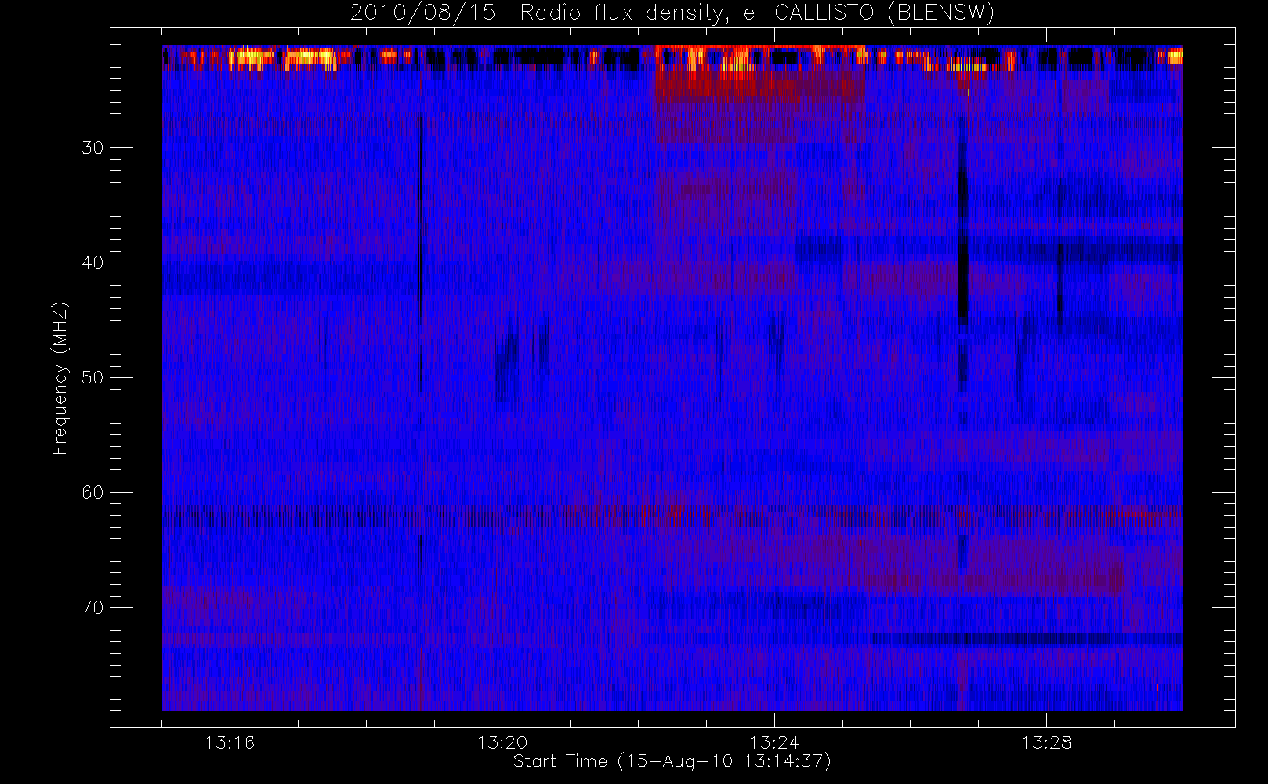The height and width of the screenshot is (784, 1268).
Task: Click the 60 MHz frequency label
Action: 92,492
